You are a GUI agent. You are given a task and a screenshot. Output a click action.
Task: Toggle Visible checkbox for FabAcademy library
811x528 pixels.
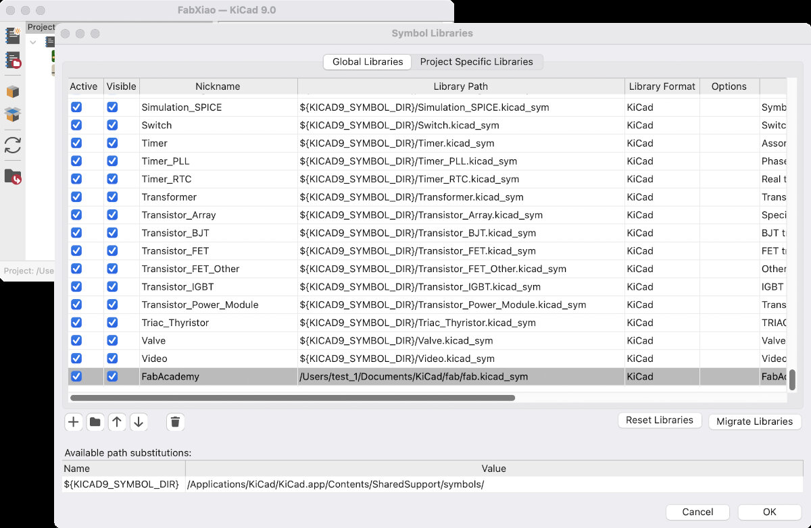click(112, 376)
